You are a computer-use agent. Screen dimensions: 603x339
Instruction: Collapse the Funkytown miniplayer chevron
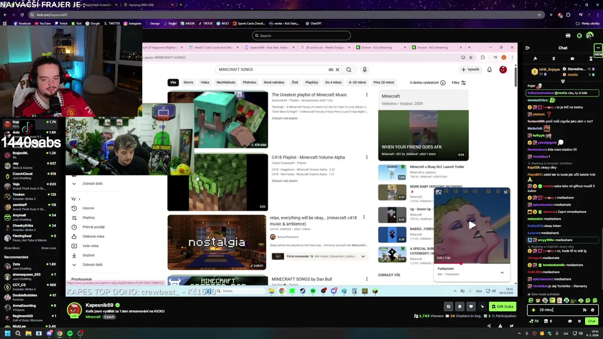(x=502, y=273)
